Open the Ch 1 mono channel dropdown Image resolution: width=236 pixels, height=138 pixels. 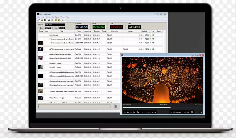click(178, 112)
